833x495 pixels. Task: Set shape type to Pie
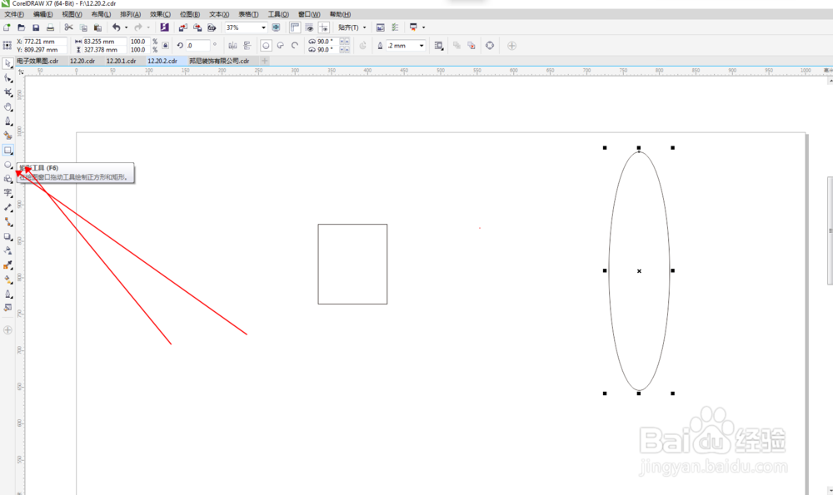pyautogui.click(x=281, y=46)
